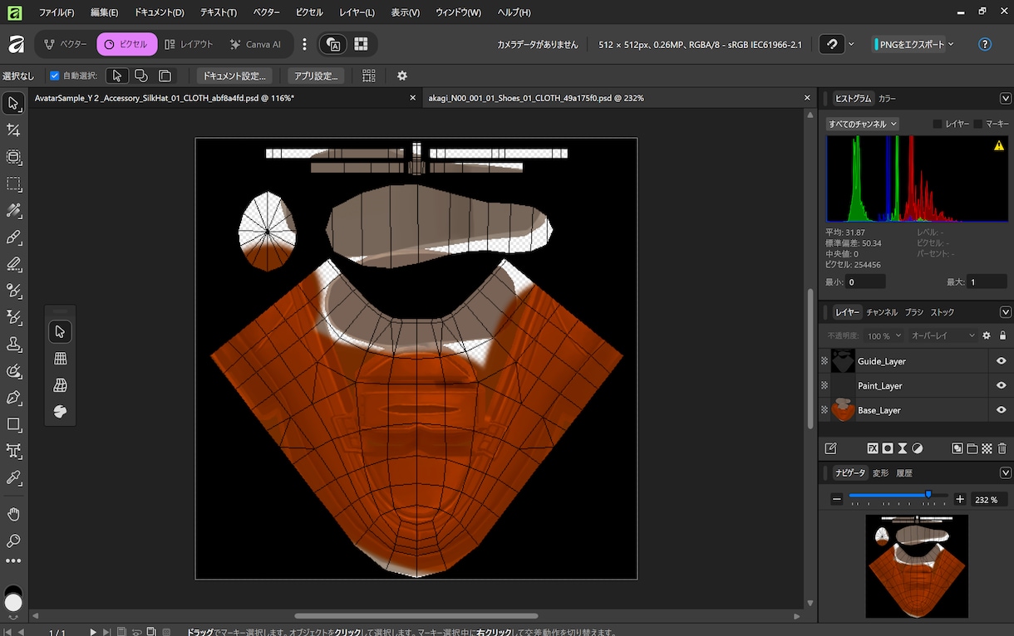Select the Zoom magnifier tool
Image resolution: width=1014 pixels, height=636 pixels.
coord(13,541)
